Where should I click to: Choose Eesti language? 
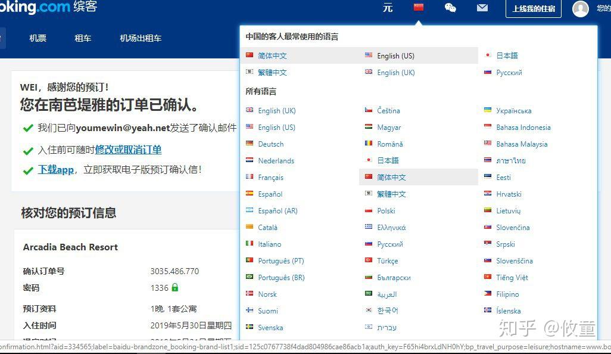click(x=503, y=178)
